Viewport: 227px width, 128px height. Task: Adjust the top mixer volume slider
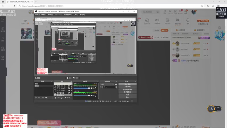click(82, 88)
